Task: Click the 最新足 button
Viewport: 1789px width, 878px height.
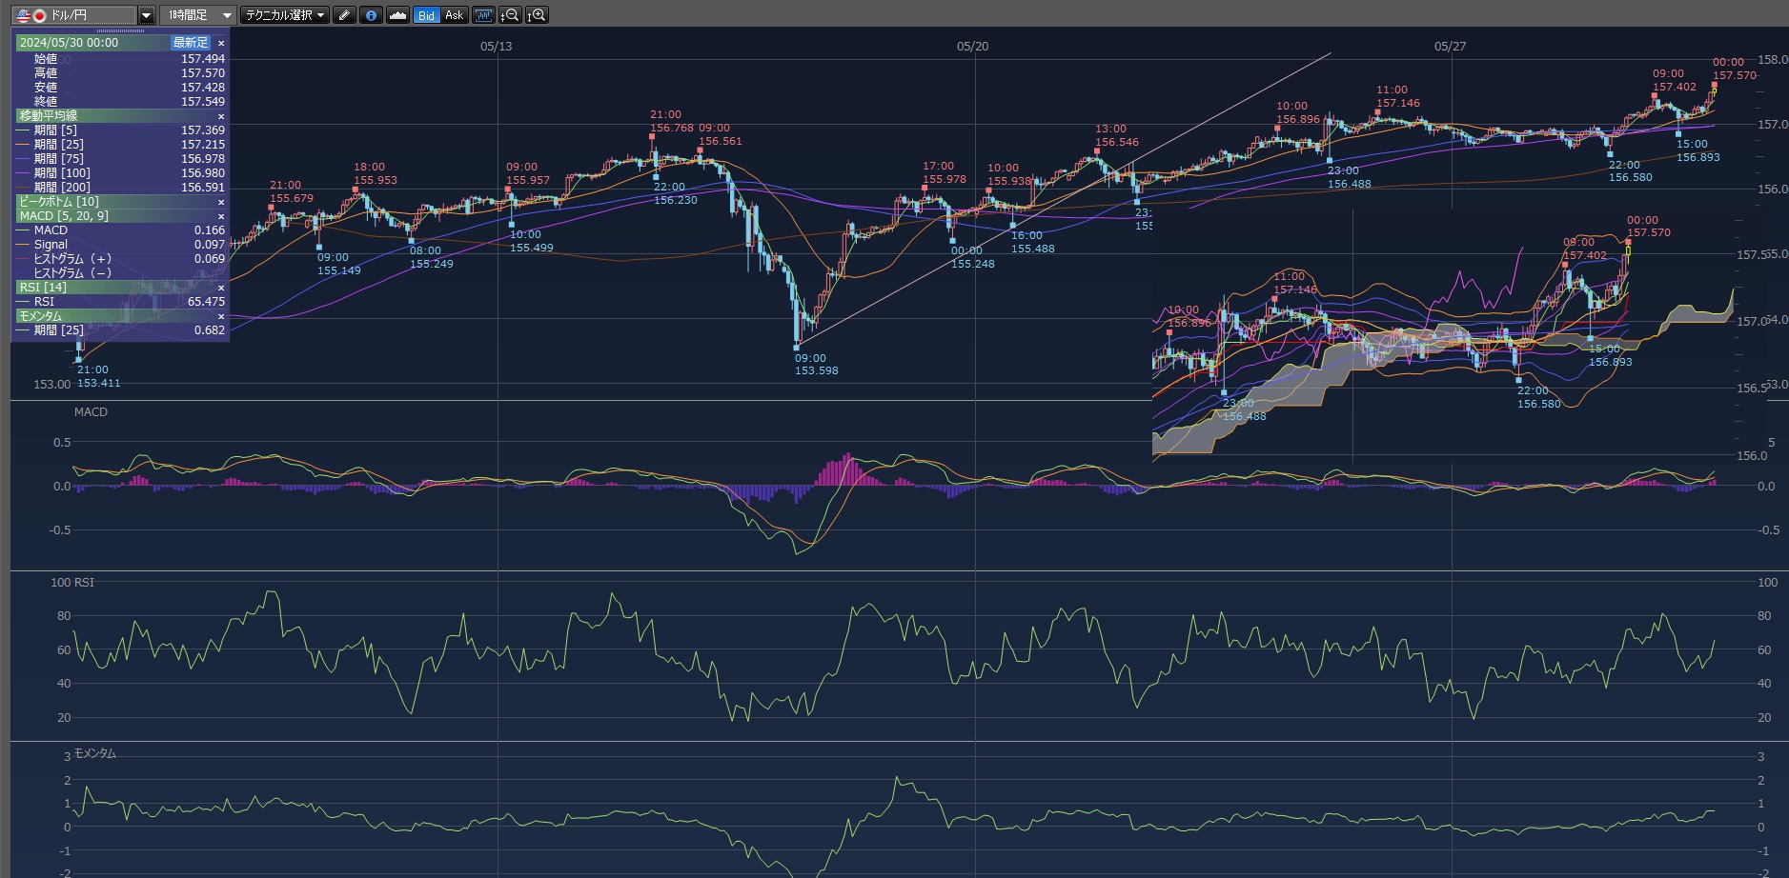Action: coord(190,43)
